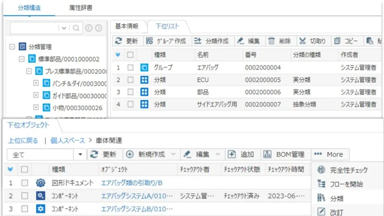
Task: Open エアバッグ類の引取り/B object link
Action: tap(132, 183)
